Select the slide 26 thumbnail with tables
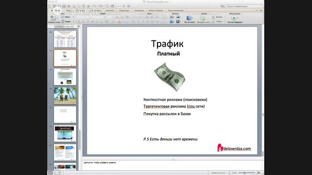 (65, 39)
